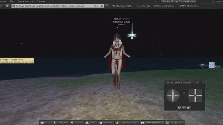Click the Снежный Эльф avatar name tag
This screenshot has width=223, height=125.
(x=122, y=22)
